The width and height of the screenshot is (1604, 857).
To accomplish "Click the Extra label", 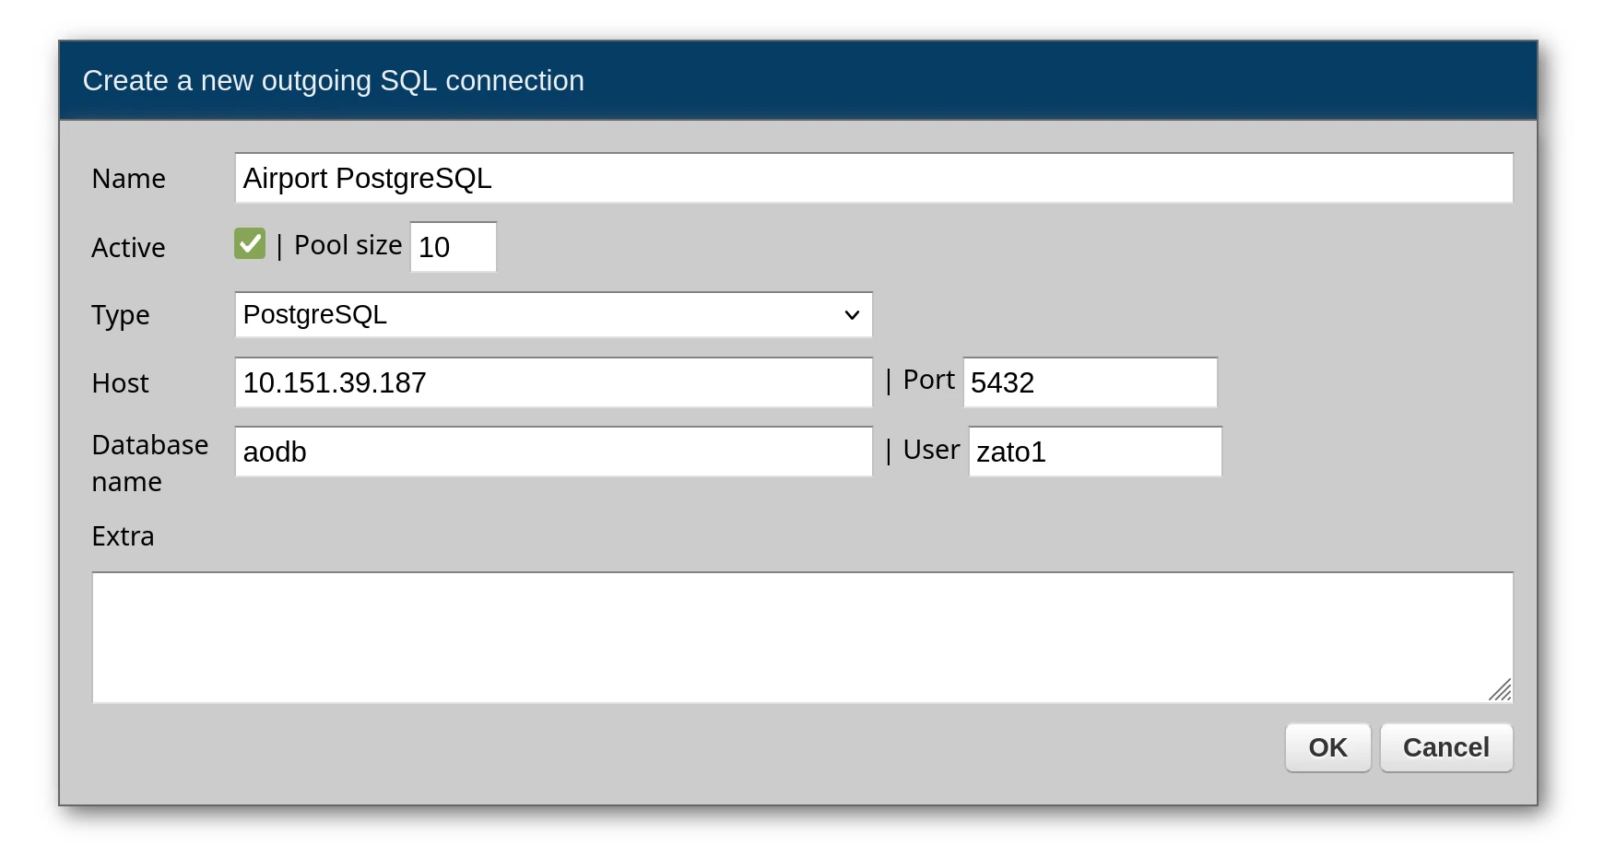I will coord(123,536).
